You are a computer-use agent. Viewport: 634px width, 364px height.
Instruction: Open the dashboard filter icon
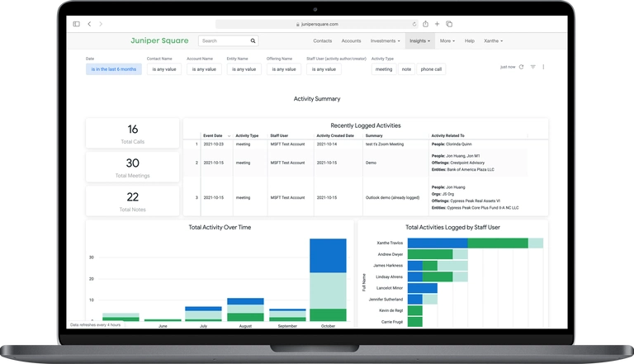tap(533, 67)
